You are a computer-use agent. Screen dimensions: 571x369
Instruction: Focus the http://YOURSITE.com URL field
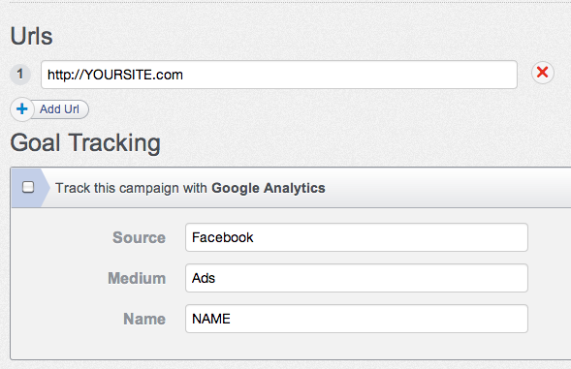(x=279, y=75)
